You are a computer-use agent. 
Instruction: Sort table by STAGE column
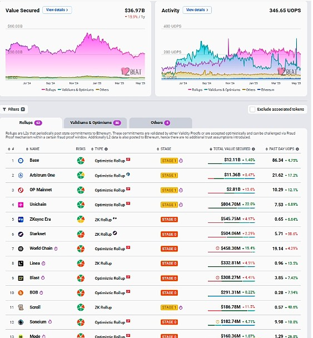pyautogui.click(x=164, y=149)
